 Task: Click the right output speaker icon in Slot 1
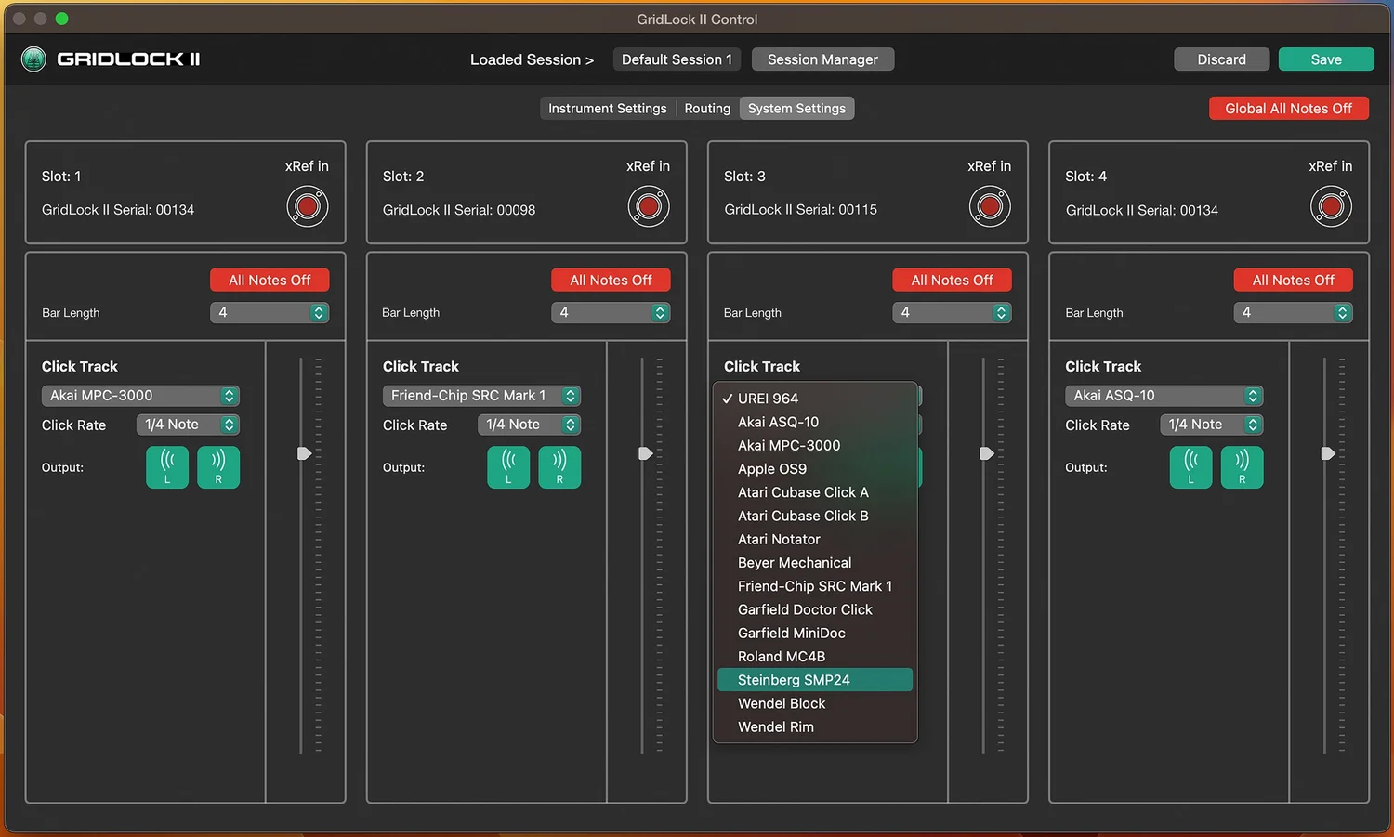coord(217,467)
